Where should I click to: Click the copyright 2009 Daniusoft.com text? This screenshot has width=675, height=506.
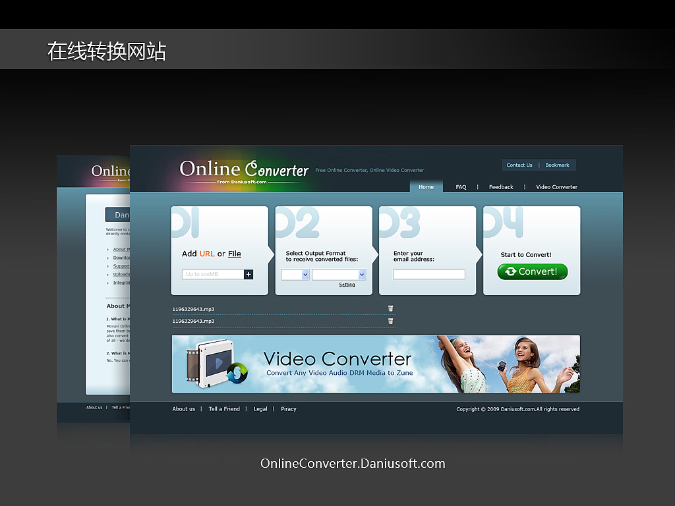tap(518, 408)
